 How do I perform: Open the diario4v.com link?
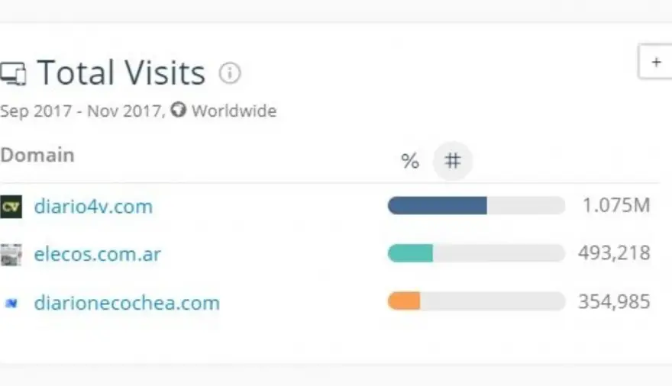pyautogui.click(x=93, y=206)
